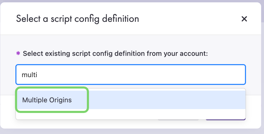
Task: Select Multiple Origins from the dropdown list
Action: pyautogui.click(x=47, y=100)
